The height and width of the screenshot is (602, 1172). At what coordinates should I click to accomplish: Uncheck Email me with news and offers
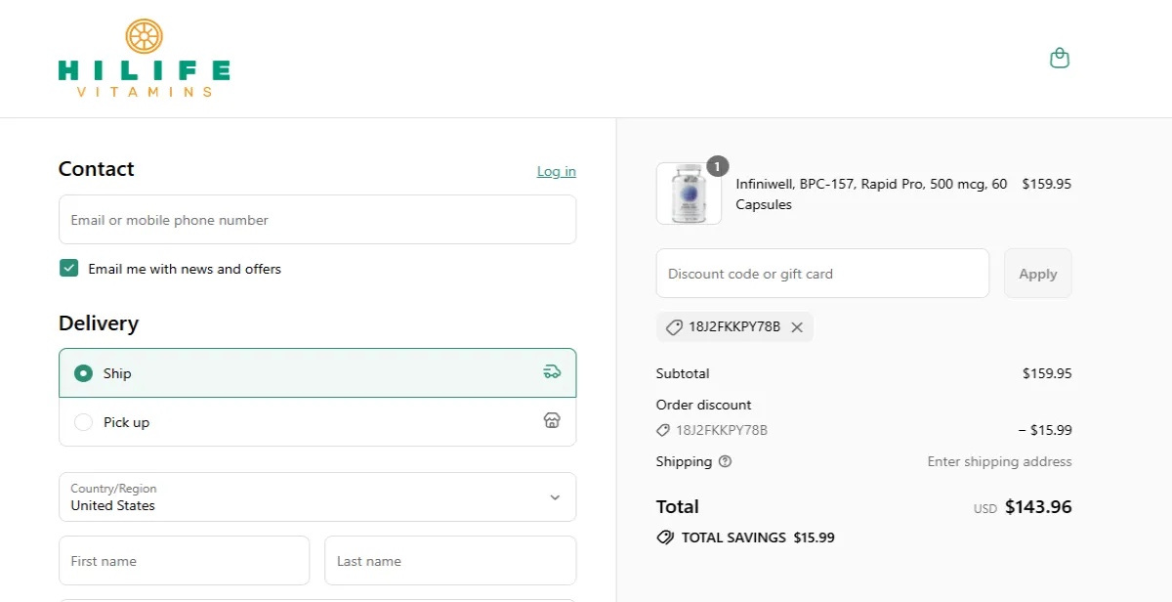[x=68, y=268]
